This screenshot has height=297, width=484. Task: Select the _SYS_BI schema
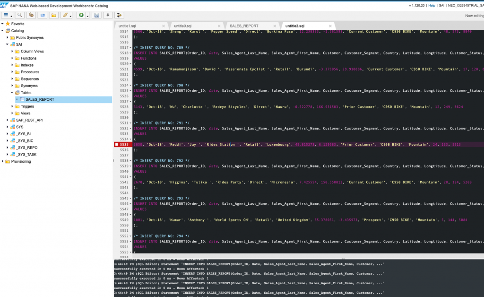point(24,134)
